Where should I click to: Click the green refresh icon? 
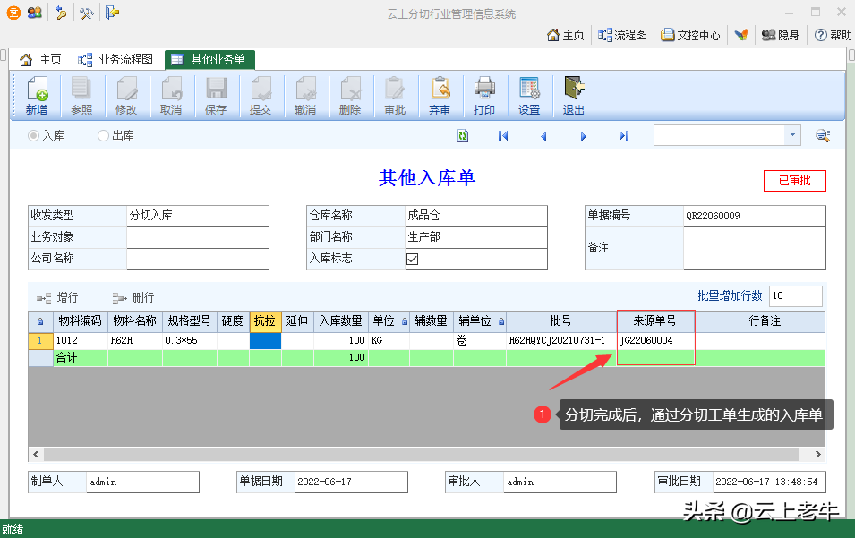point(463,136)
